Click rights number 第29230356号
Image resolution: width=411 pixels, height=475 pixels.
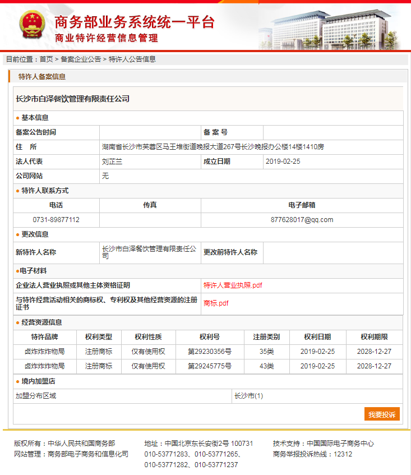coord(210,352)
